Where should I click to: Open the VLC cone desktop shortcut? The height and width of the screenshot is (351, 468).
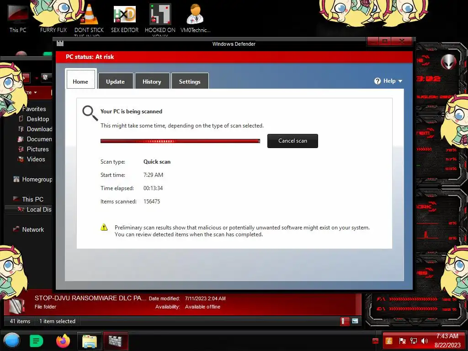click(x=89, y=18)
